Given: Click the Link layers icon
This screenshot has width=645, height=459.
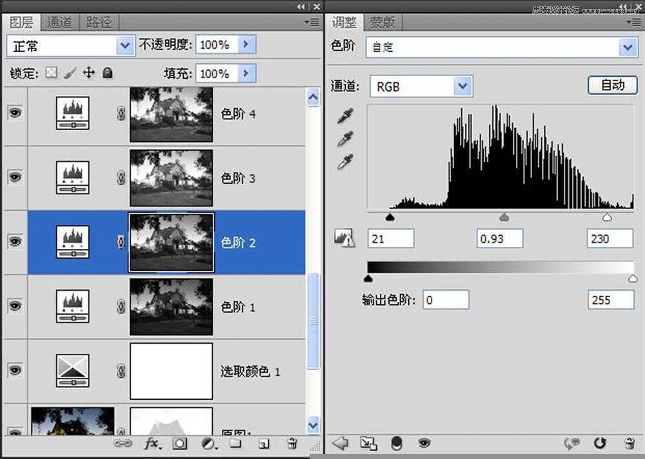Looking at the screenshot, I should 123,444.
